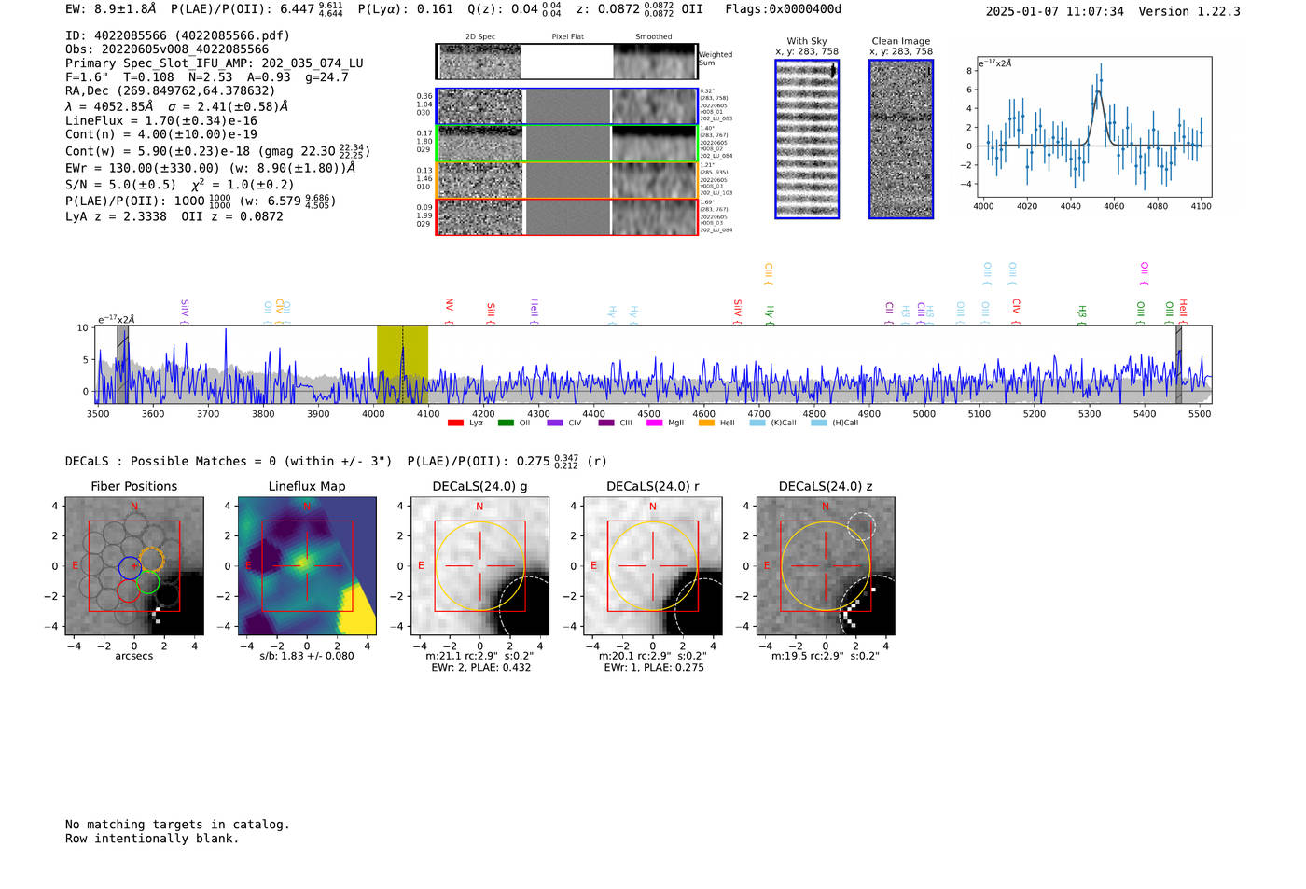This screenshot has height=889, width=1306.
Task: Click the 'ID: 4022085566 (4022085566.pdf)' line
Action: coord(177,35)
